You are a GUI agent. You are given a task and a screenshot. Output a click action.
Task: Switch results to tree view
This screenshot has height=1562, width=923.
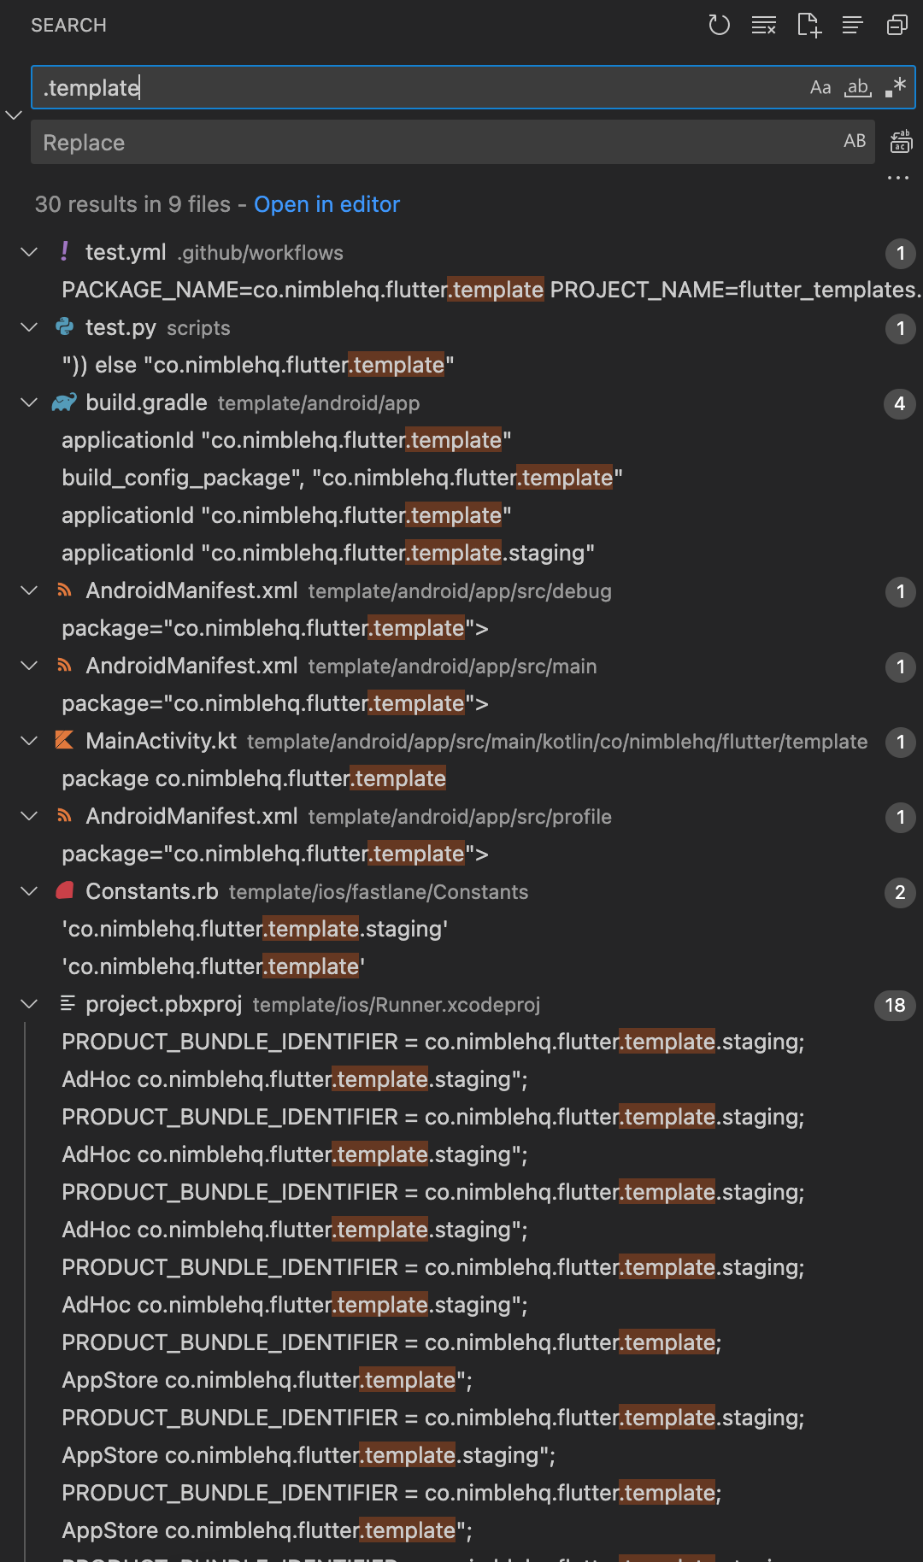[852, 25]
